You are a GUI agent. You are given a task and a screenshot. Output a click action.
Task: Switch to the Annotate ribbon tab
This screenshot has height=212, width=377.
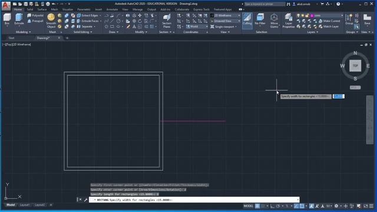tap(112, 9)
